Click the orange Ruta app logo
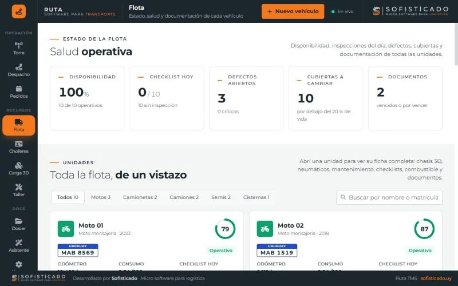The width and height of the screenshot is (458, 286). (19, 11)
